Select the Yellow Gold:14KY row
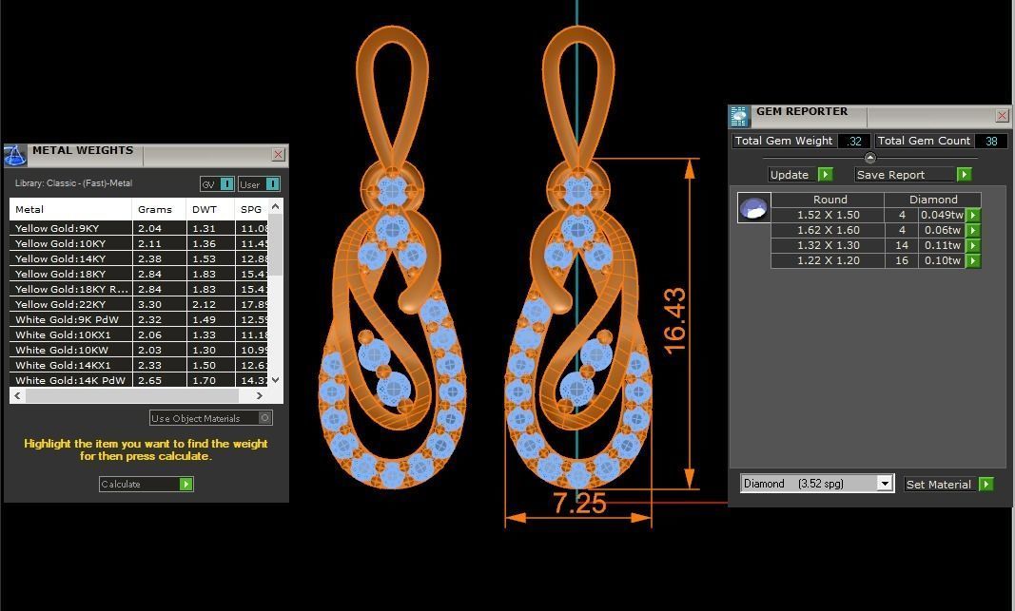The height and width of the screenshot is (611, 1015). 139,258
